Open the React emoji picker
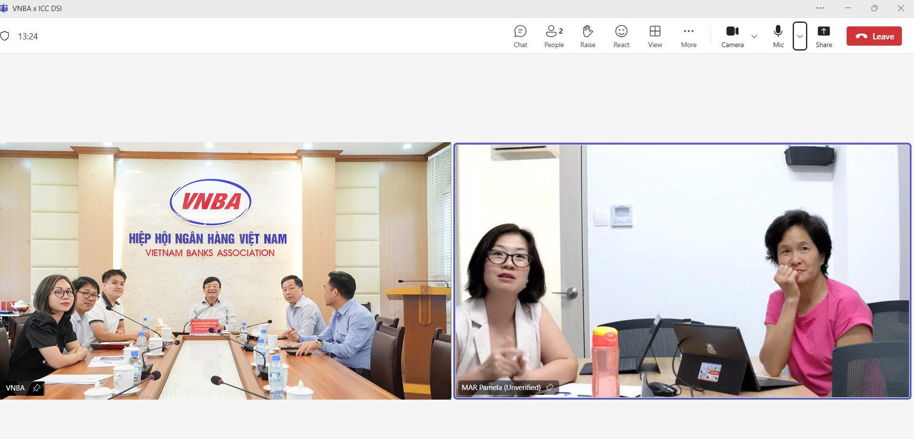This screenshot has height=439, width=923. [621, 37]
